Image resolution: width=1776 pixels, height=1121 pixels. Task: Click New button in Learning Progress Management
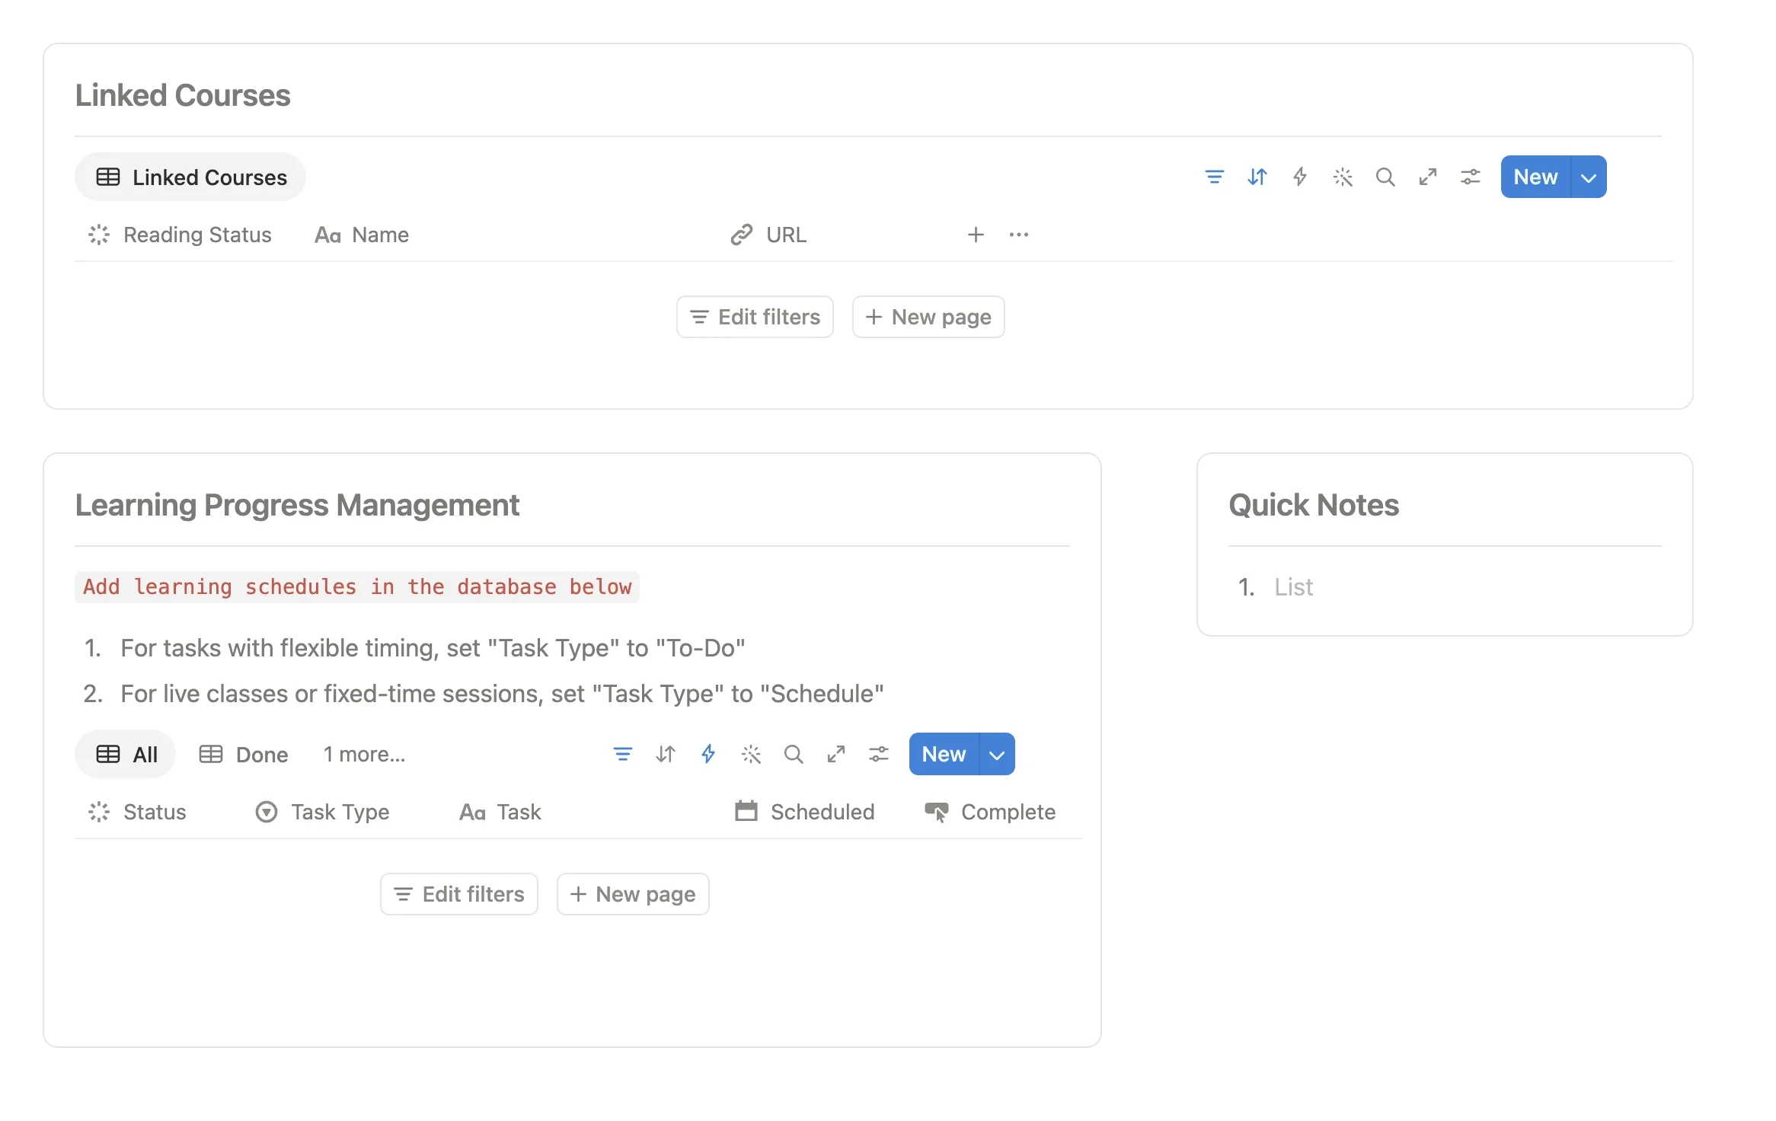(944, 755)
